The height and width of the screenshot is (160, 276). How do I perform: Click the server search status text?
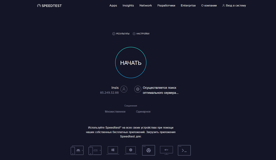click(161, 90)
